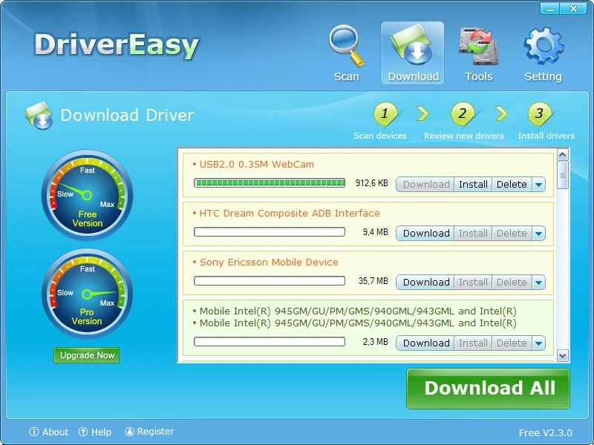The width and height of the screenshot is (594, 445).
Task: Click the DriverEasy logo
Action: 117,46
